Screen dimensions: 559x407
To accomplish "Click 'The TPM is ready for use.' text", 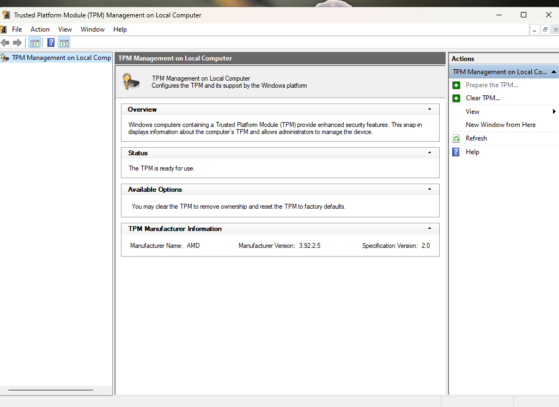I will click(x=161, y=168).
